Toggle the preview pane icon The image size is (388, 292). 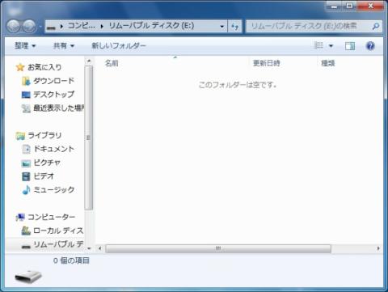[350, 46]
